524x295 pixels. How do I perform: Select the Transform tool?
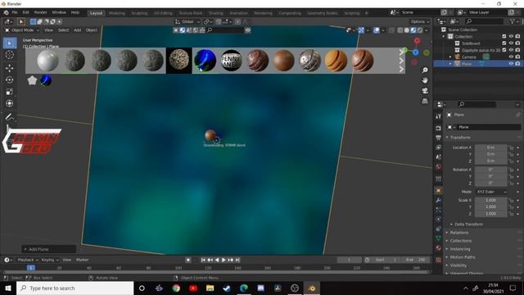click(9, 103)
